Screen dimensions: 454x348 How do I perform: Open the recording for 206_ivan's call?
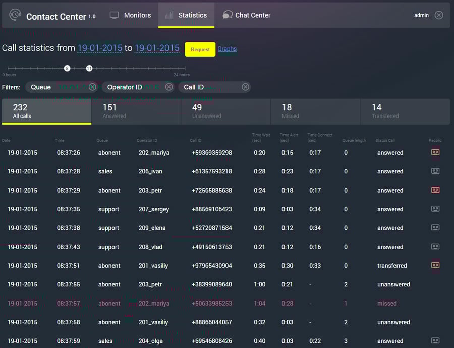coord(435,171)
